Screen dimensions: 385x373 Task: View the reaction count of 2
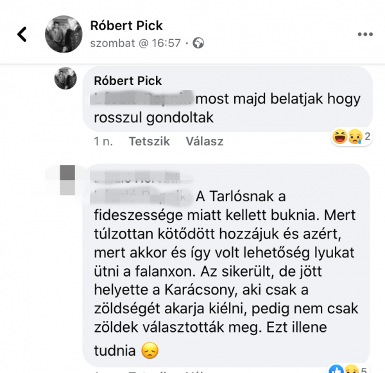click(367, 136)
